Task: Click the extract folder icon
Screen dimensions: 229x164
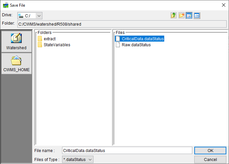Action: tap(40, 39)
